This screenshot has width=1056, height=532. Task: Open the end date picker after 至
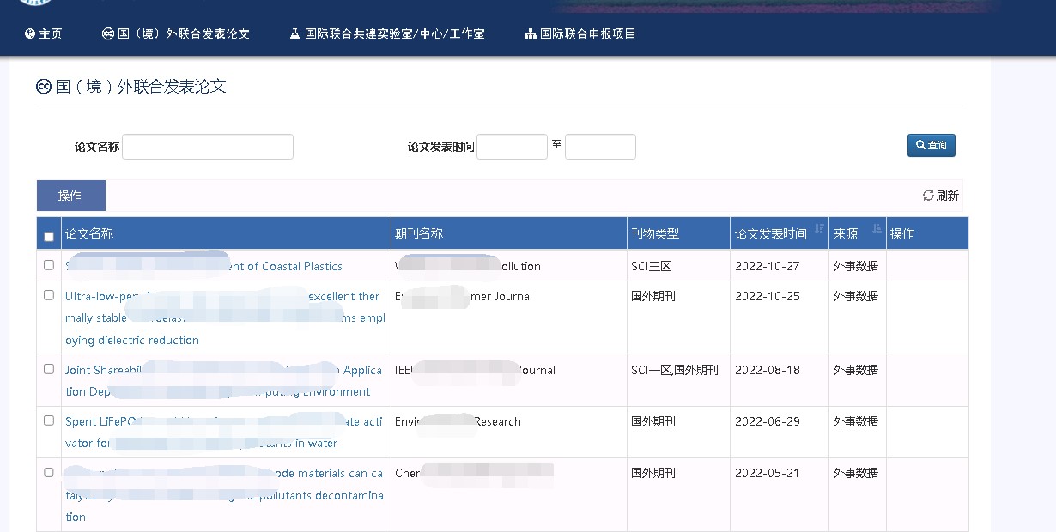600,147
